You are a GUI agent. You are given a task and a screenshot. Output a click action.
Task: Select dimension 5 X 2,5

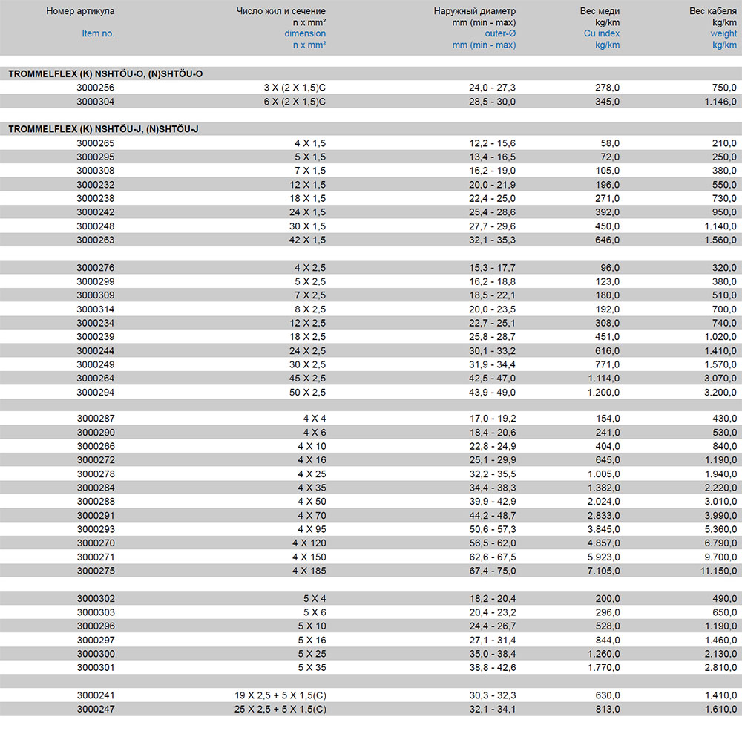click(310, 281)
